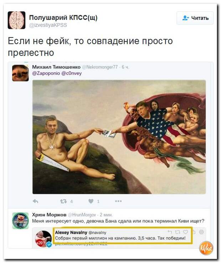
Task: Open Хрюн Моржов pig avatar
Action: [20, 221]
